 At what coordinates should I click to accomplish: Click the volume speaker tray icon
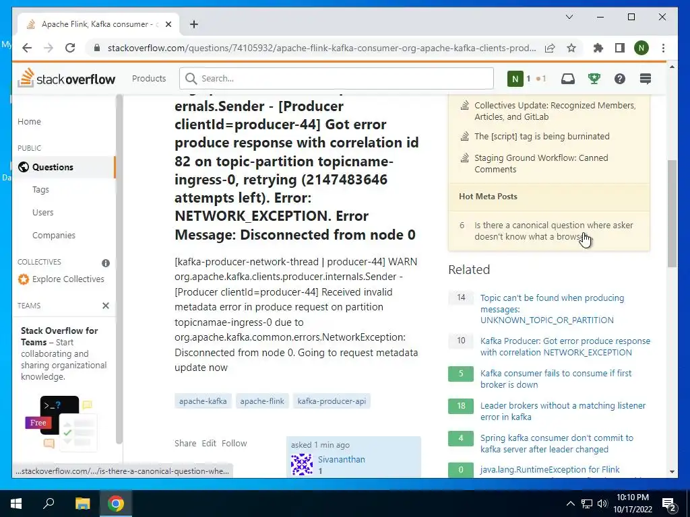pyautogui.click(x=602, y=504)
